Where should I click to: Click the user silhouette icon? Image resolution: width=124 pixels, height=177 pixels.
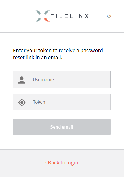click(22, 80)
